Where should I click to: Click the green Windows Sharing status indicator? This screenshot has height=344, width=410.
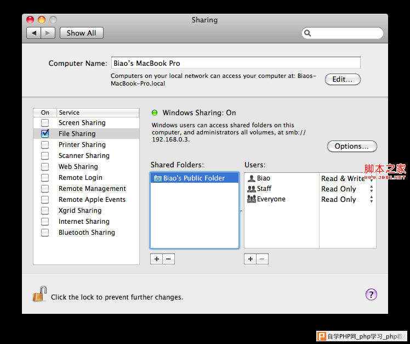[155, 112]
